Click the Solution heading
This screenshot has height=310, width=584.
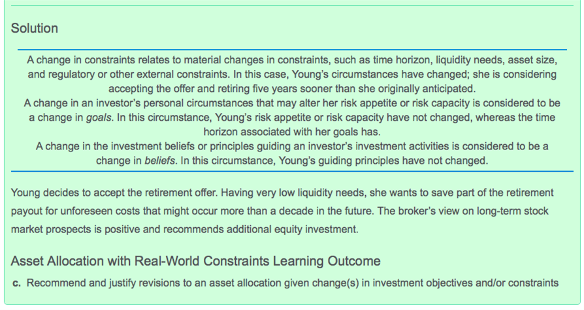click(x=34, y=29)
